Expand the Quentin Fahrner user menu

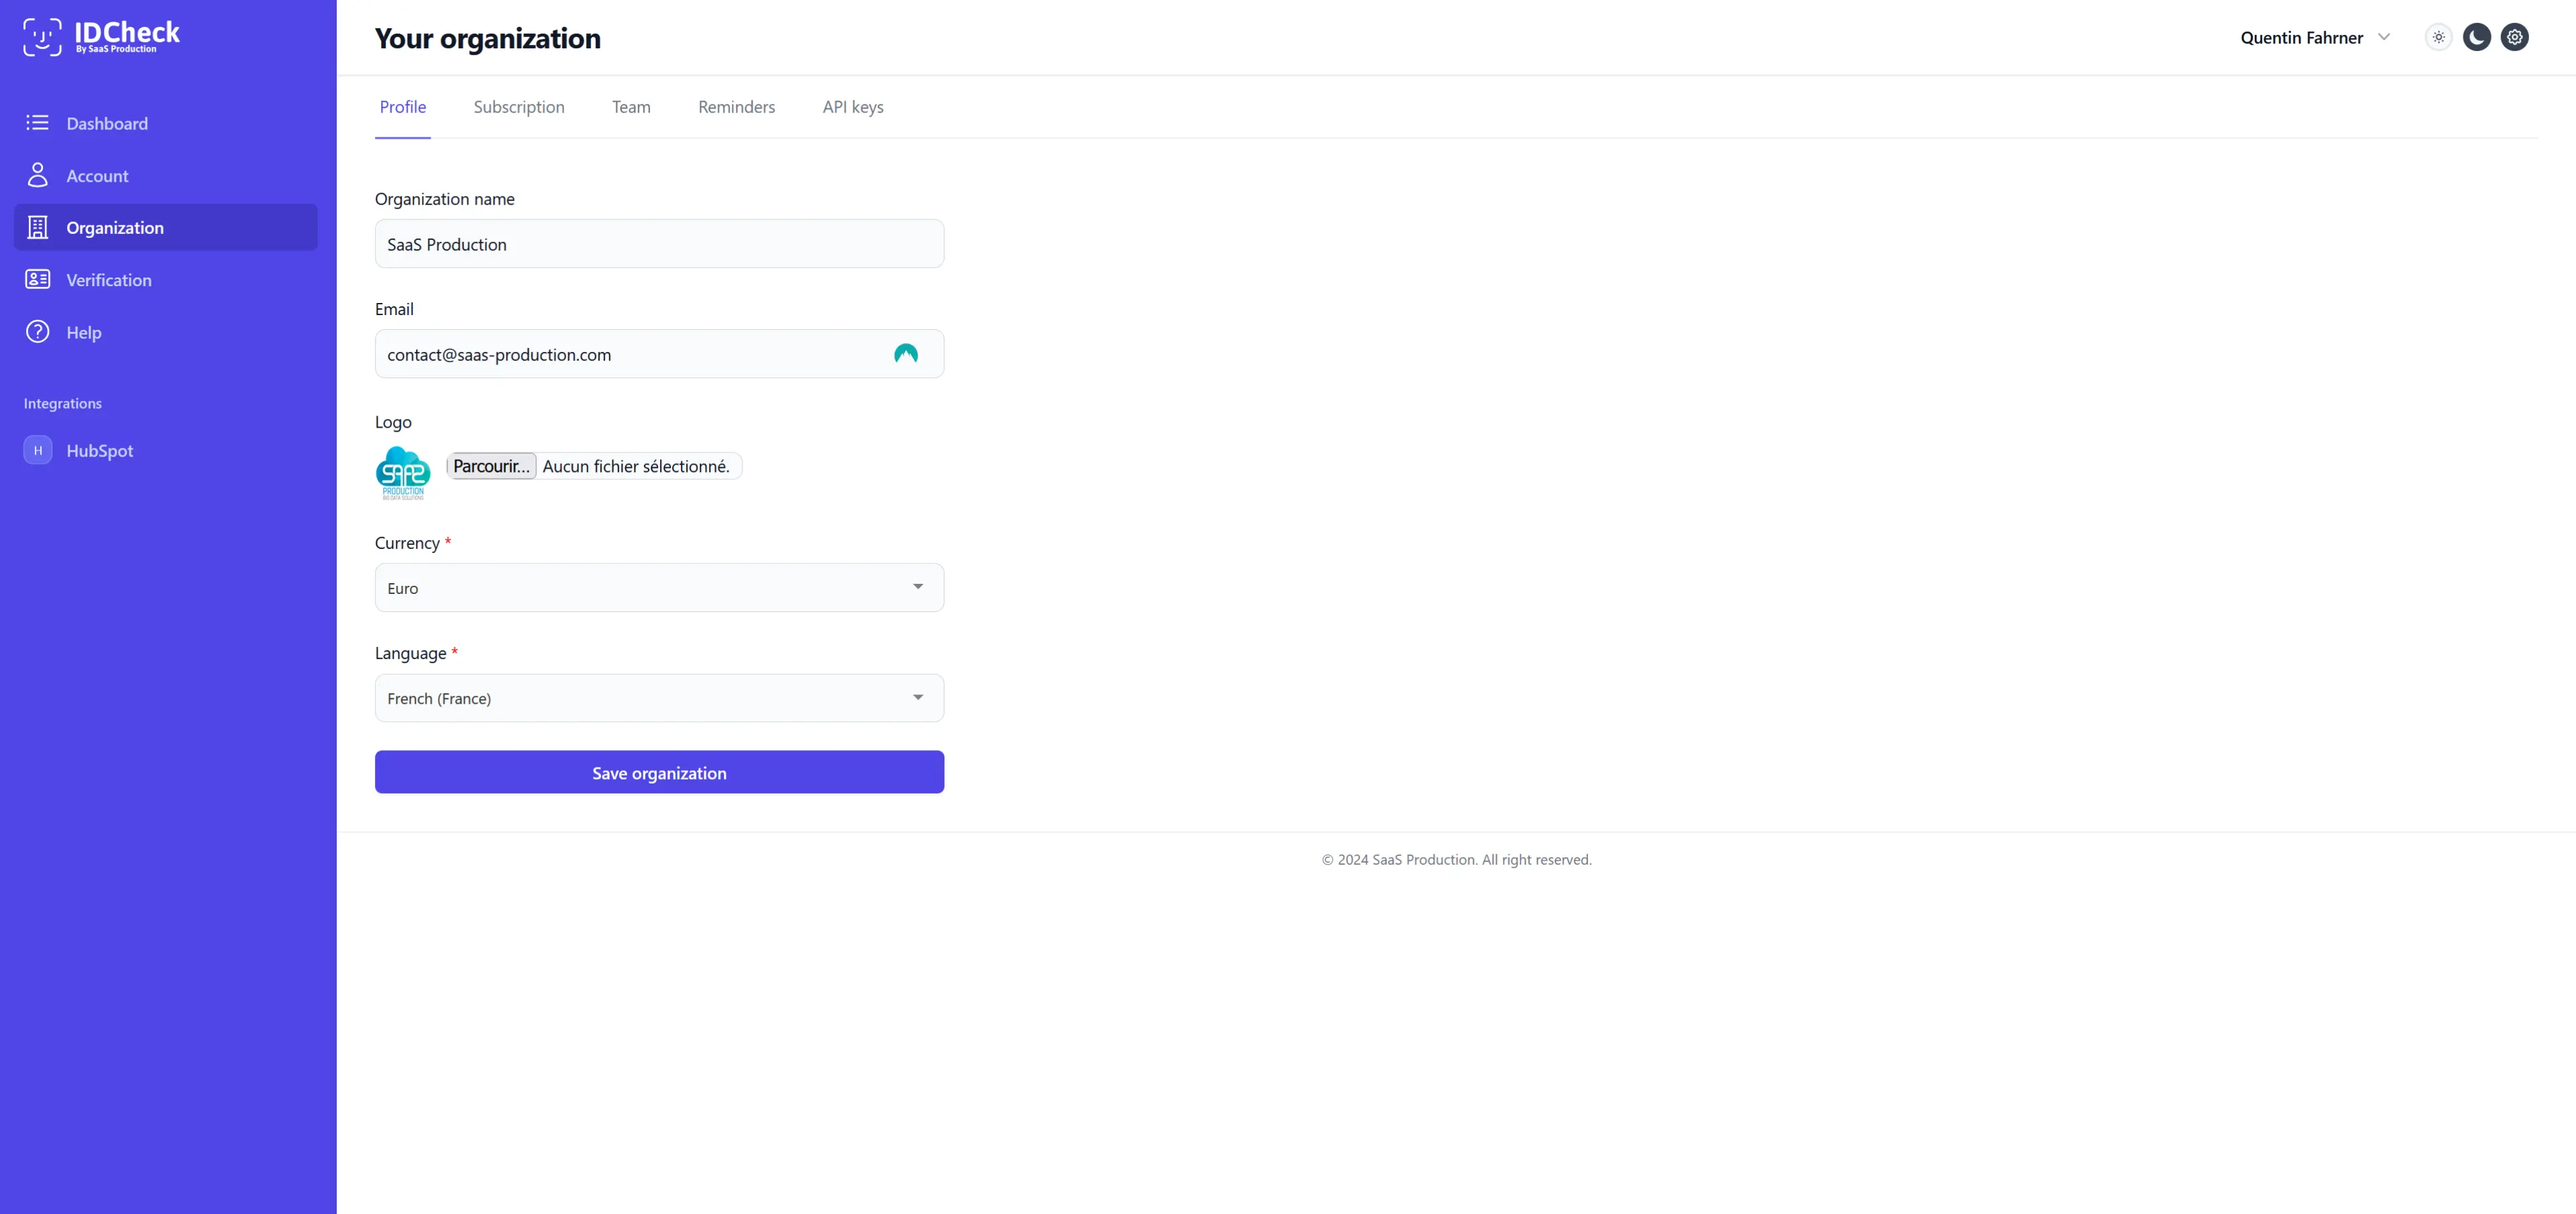(x=2314, y=38)
